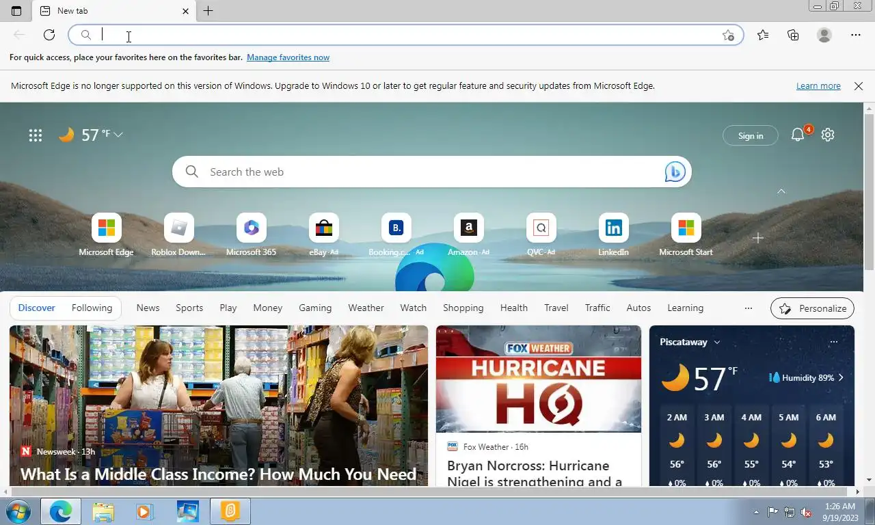Add a new quick link site

click(x=757, y=238)
